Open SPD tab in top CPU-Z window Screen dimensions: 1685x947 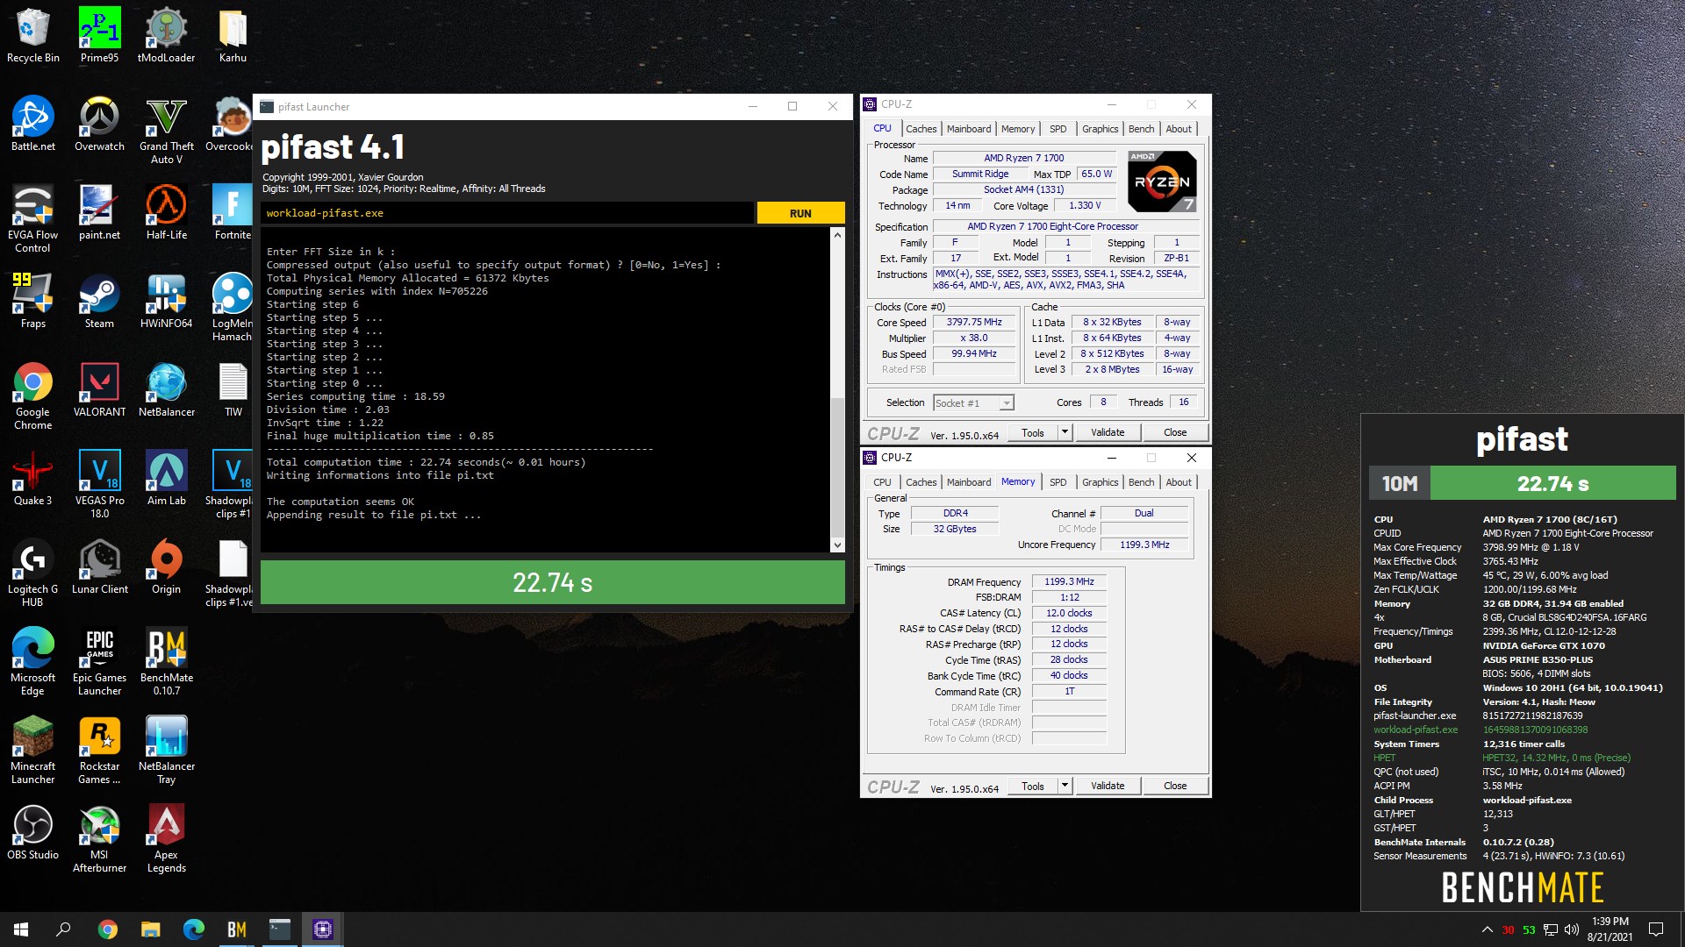pyautogui.click(x=1058, y=129)
